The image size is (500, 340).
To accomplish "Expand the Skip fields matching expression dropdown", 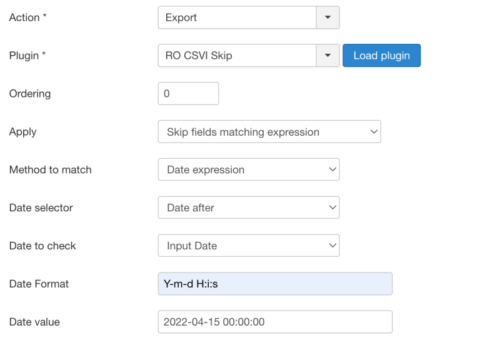I will click(269, 131).
